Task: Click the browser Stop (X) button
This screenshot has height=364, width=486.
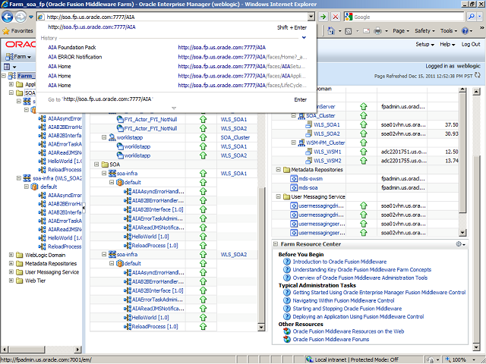Action: (x=337, y=16)
